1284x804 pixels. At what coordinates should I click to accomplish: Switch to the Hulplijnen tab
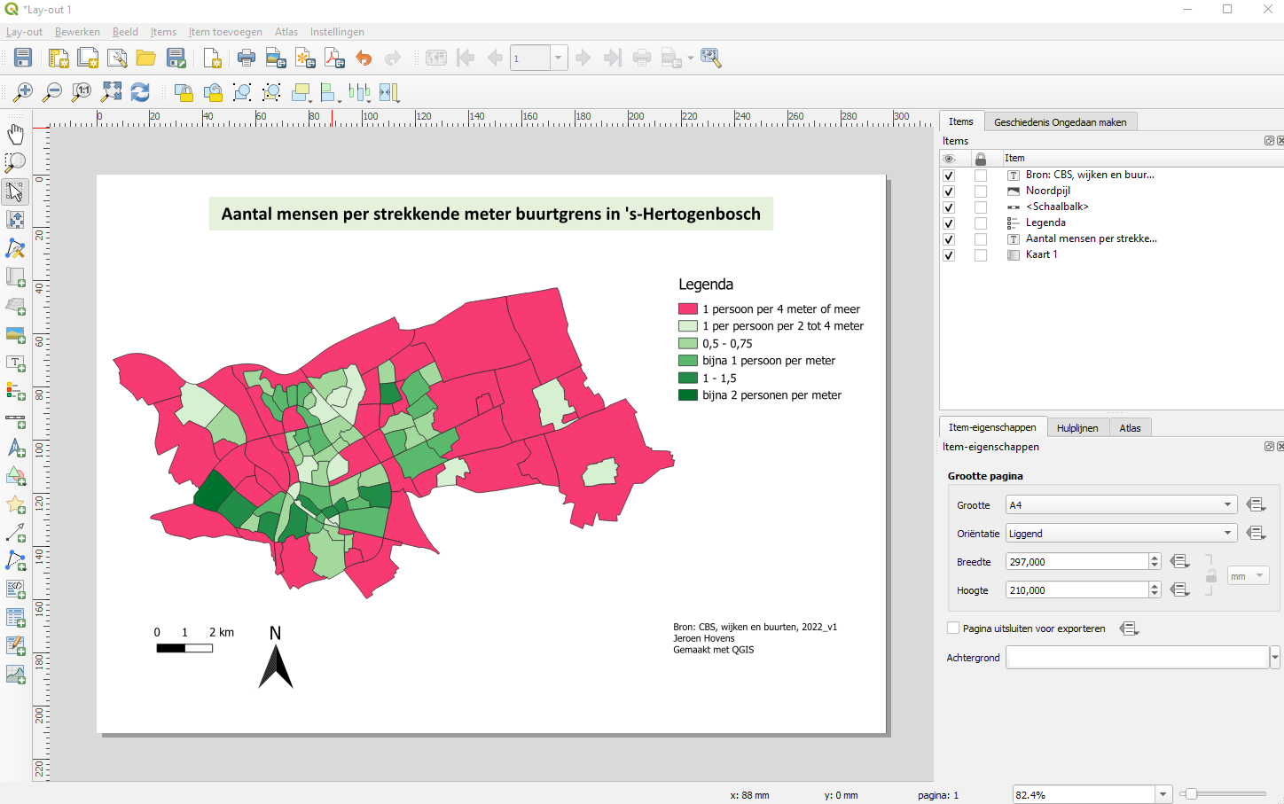click(1077, 427)
